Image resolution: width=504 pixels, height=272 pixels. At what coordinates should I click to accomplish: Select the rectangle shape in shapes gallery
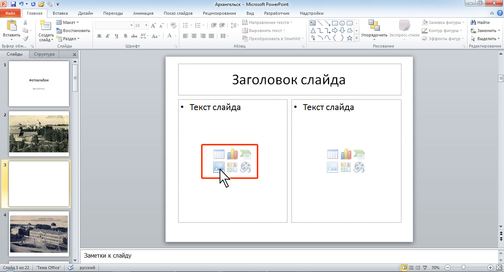(x=335, y=23)
